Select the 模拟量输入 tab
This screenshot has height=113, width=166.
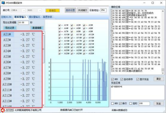(20, 17)
